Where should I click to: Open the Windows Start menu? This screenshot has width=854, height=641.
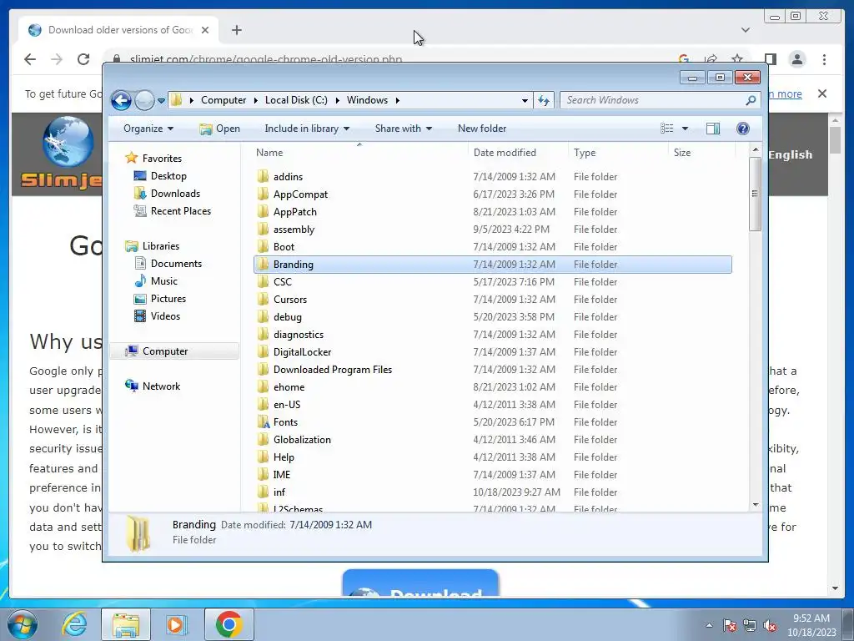[23, 624]
